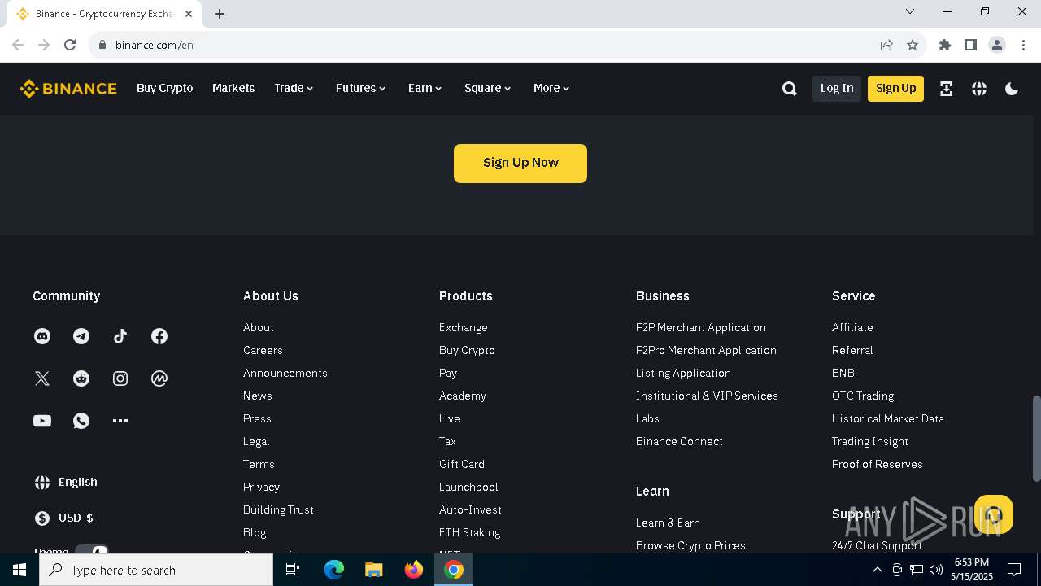The width and height of the screenshot is (1041, 586).
Task: Open the USD-$ currency selector
Action: pyautogui.click(x=63, y=518)
